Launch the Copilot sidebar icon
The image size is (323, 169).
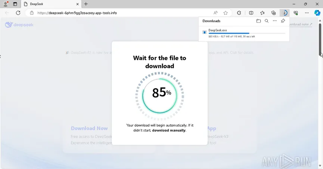coord(317,13)
